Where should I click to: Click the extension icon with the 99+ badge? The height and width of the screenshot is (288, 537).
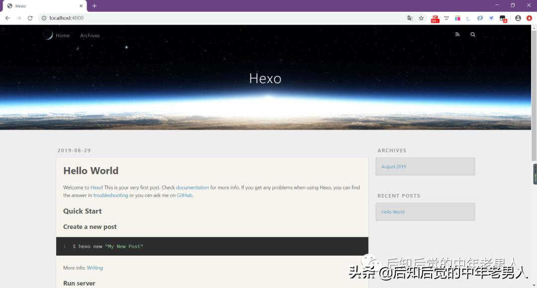click(x=435, y=18)
